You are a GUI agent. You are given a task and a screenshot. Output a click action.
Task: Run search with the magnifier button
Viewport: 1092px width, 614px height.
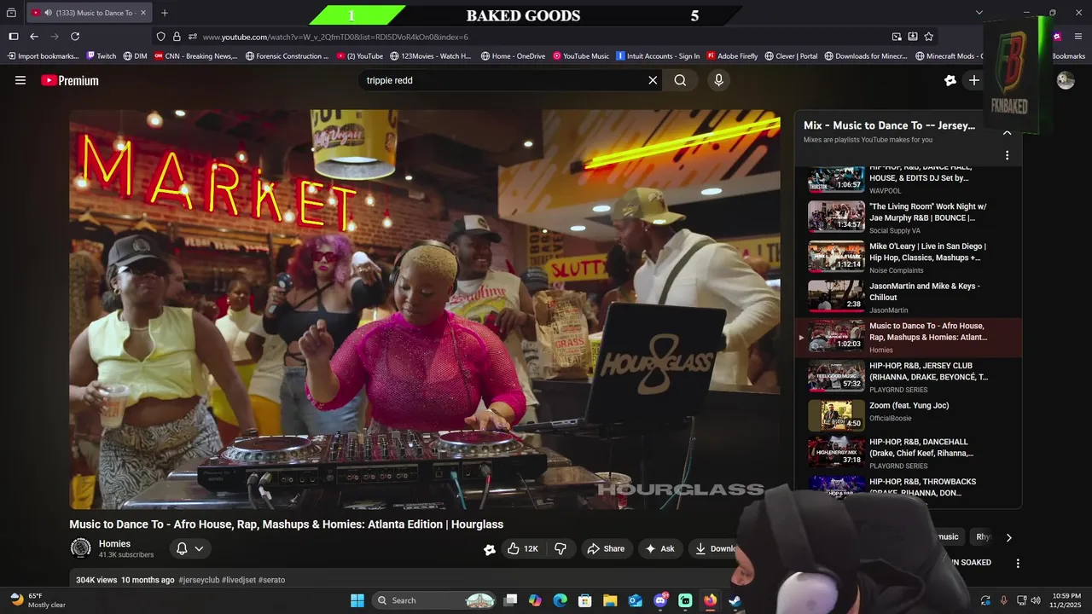coord(680,80)
